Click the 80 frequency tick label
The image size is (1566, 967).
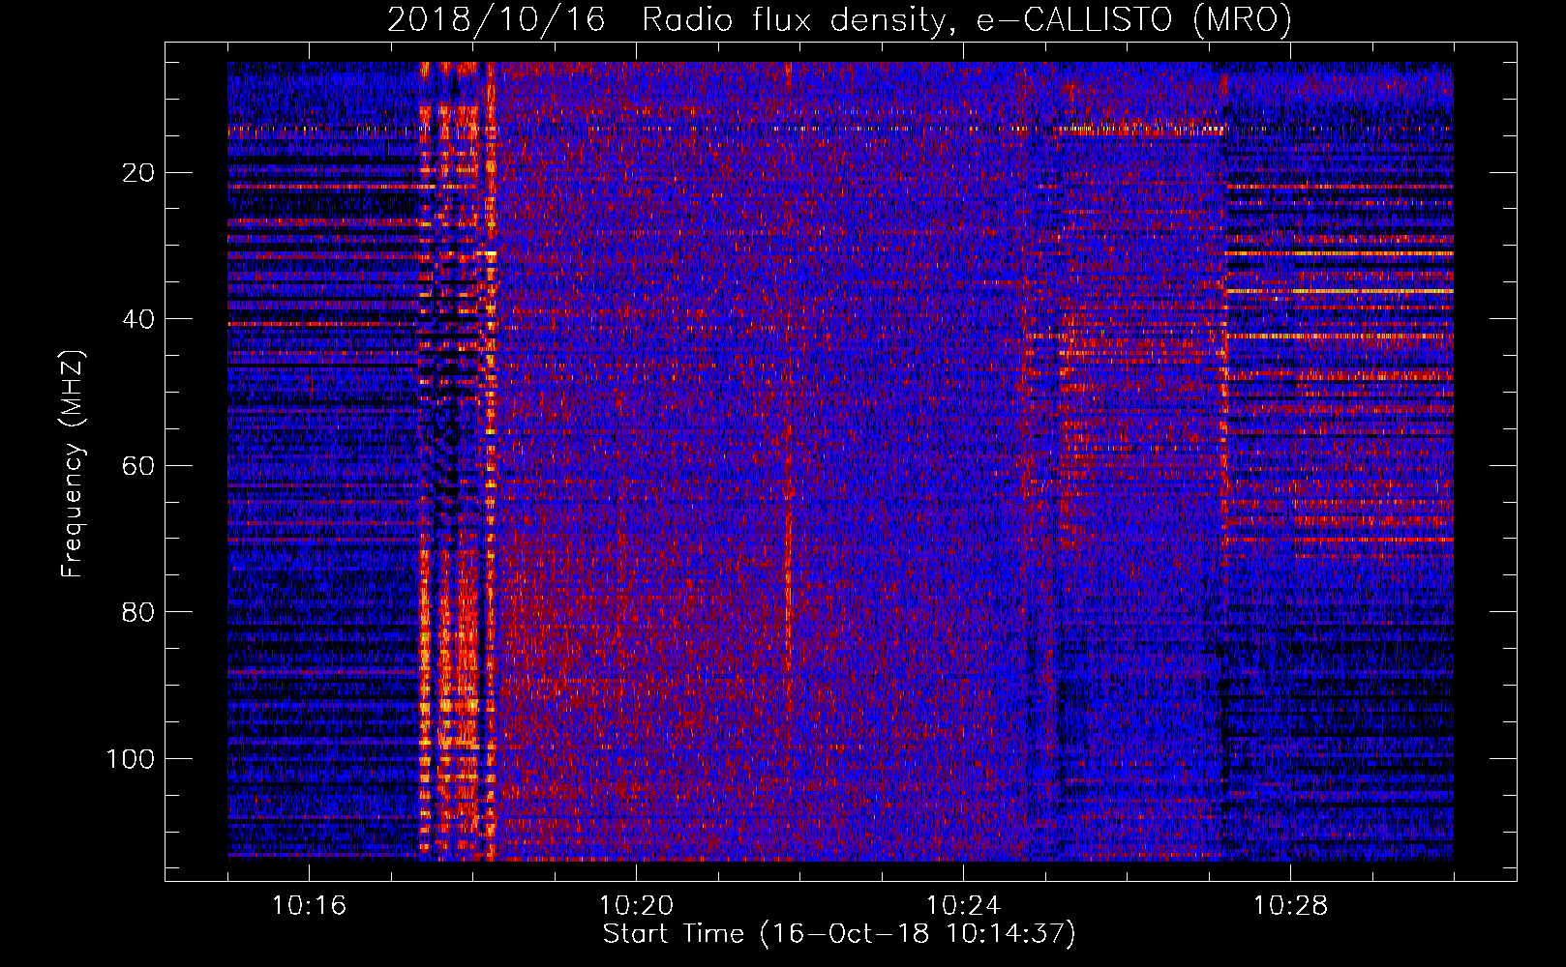coord(139,612)
